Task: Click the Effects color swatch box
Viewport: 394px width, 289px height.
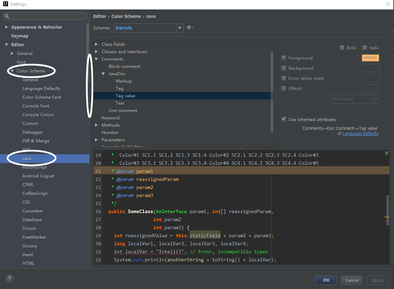Action: [x=371, y=88]
